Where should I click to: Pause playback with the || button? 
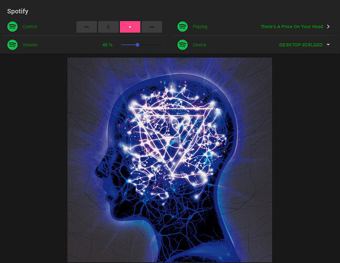108,27
